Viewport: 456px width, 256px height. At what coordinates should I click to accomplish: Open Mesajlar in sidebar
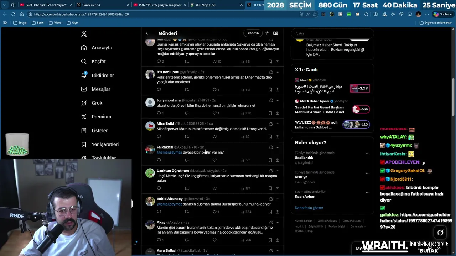(x=95, y=89)
